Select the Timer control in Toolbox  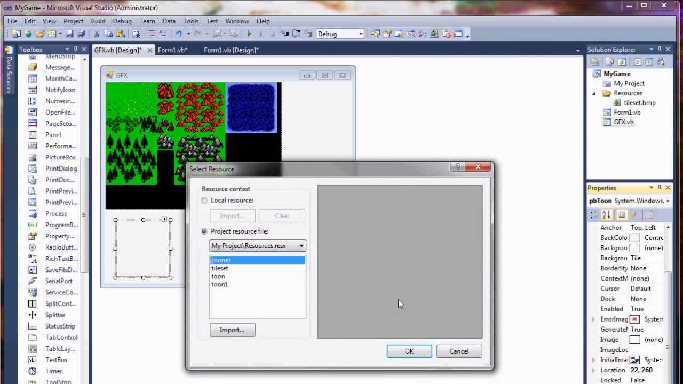pyautogui.click(x=54, y=371)
